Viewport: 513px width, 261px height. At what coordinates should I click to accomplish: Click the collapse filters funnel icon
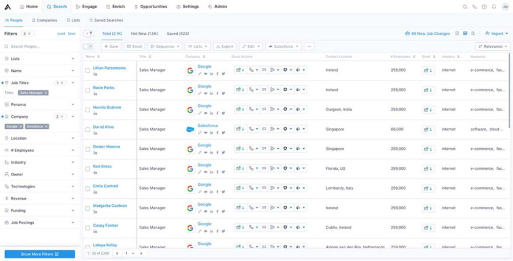(89, 34)
